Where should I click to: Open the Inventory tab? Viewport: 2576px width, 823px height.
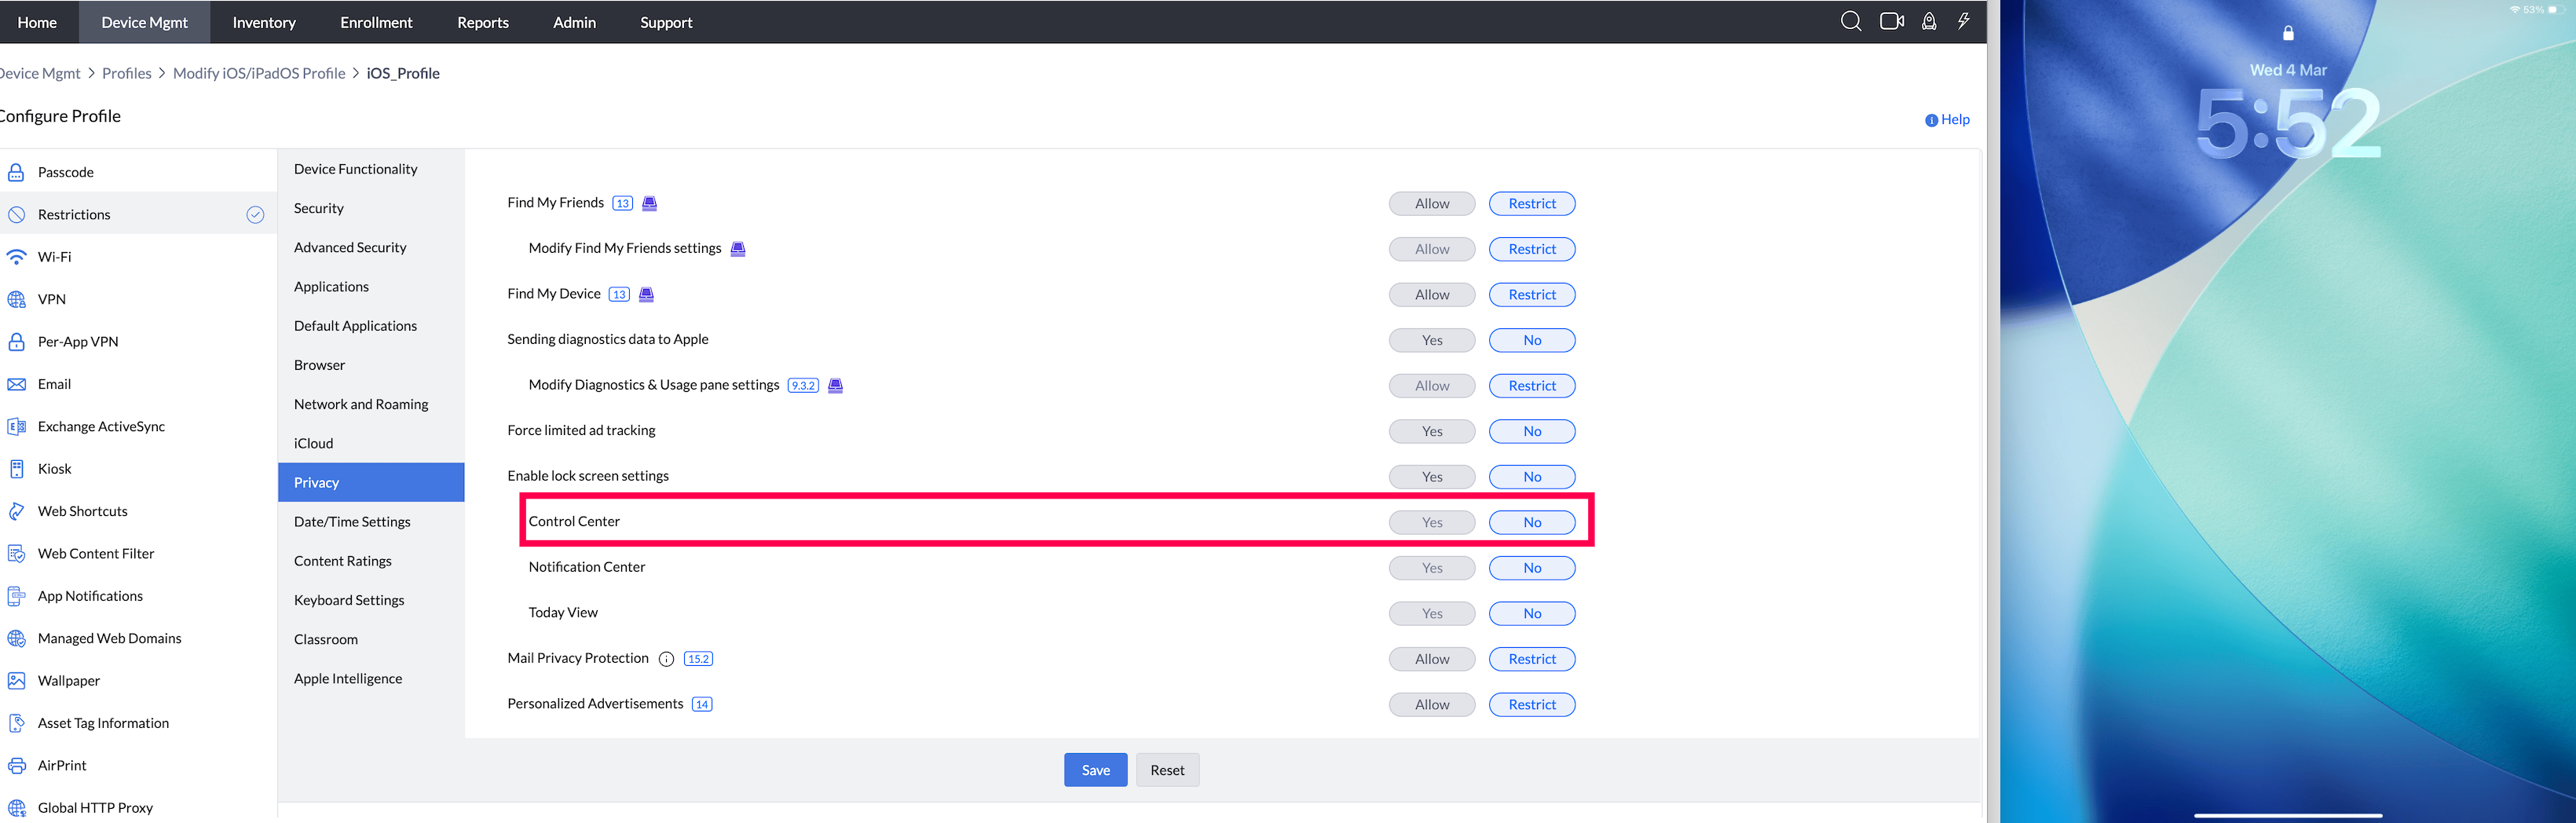coord(264,22)
